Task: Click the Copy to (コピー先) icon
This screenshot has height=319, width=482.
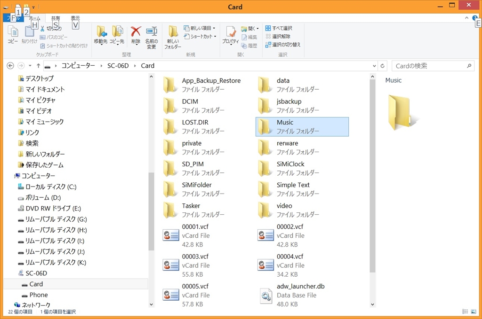Action: pos(117,32)
